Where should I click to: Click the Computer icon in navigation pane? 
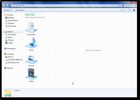[5, 54]
